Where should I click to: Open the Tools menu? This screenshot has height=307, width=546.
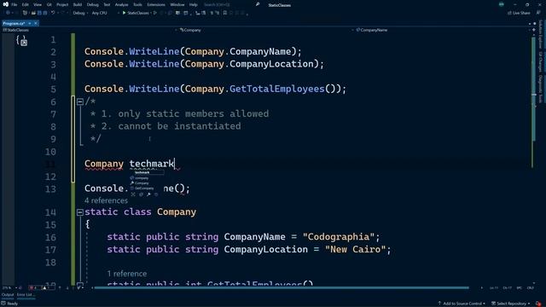pos(137,5)
